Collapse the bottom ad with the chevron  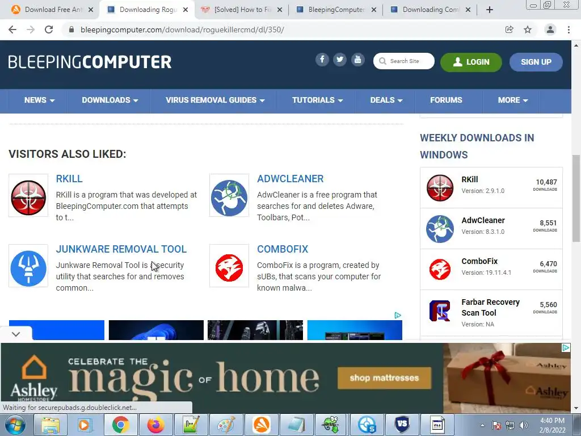coord(15,334)
